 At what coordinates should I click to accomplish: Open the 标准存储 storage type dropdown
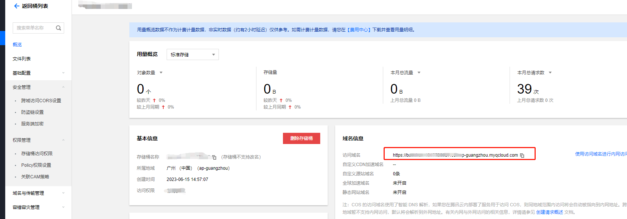pos(192,54)
